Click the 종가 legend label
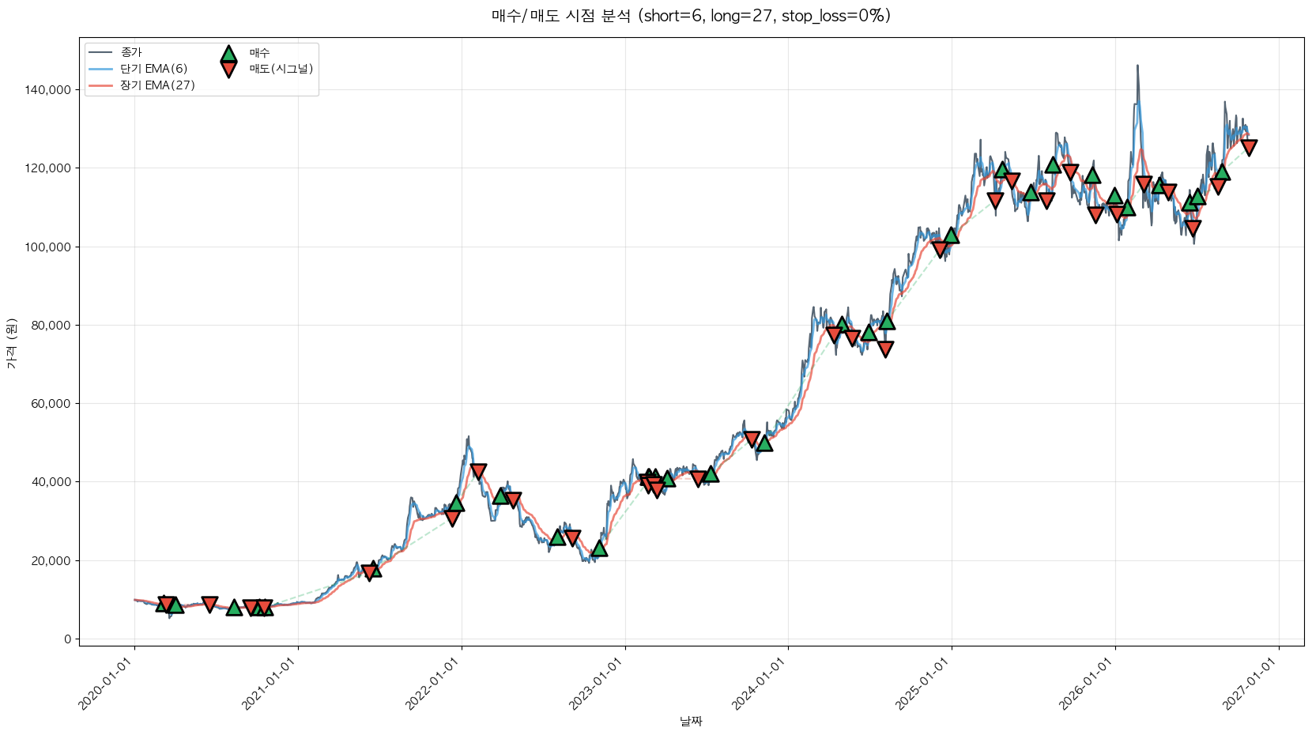This screenshot has height=735, width=1312. [x=131, y=52]
